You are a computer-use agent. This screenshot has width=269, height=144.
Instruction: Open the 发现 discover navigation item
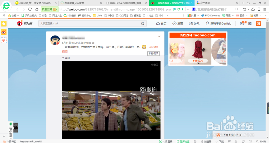coord(178,23)
